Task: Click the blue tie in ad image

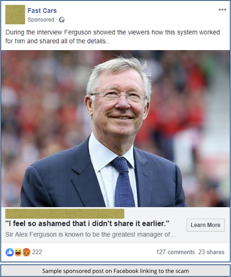Action: click(123, 182)
